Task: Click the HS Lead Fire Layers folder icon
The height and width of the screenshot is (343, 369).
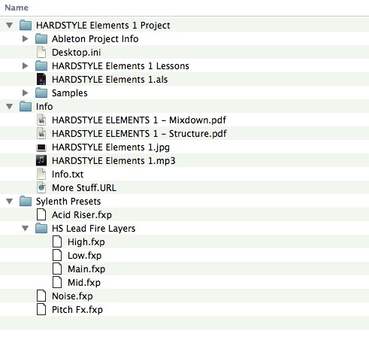Action: pyautogui.click(x=41, y=228)
